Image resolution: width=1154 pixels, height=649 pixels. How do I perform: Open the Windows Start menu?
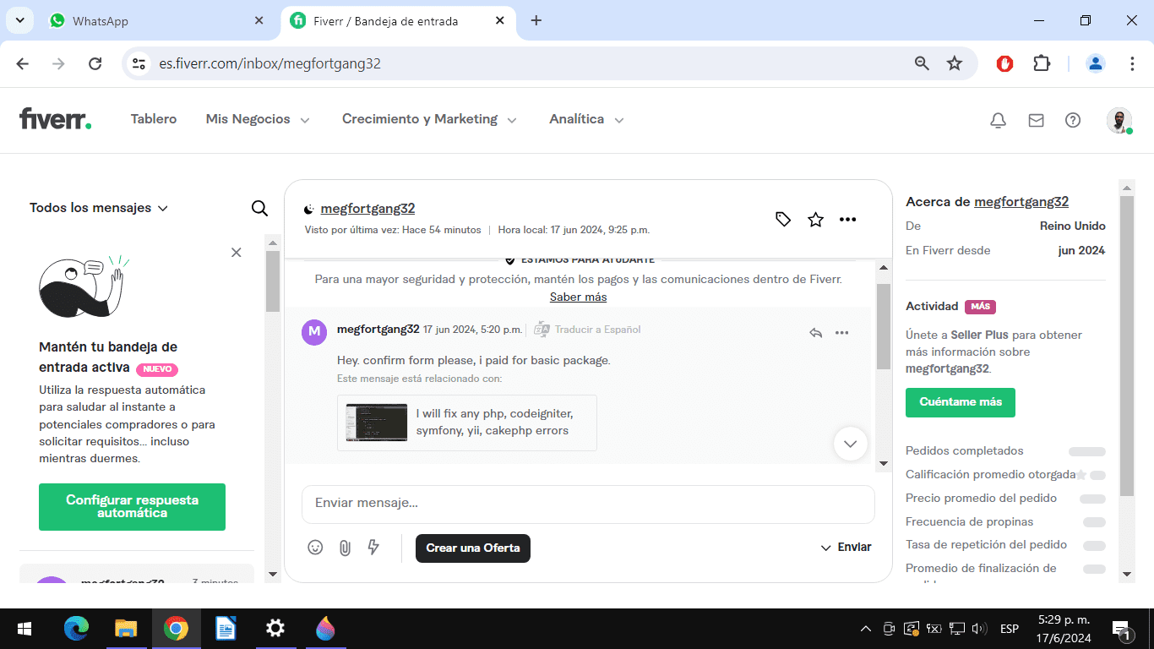pos(24,629)
